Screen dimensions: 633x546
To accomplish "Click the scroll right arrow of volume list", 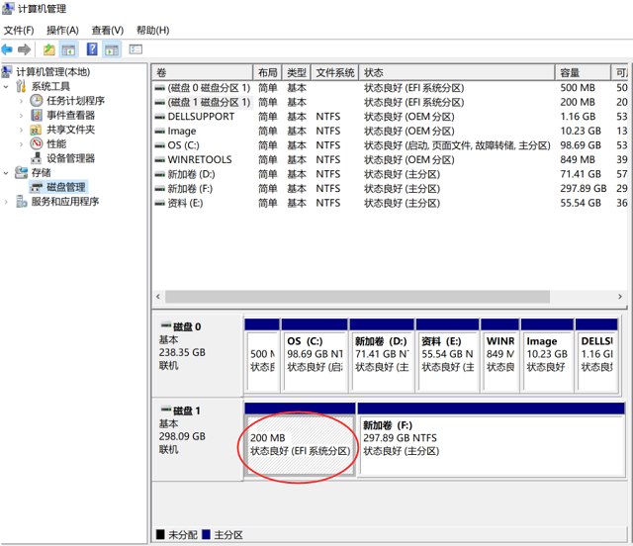I will [620, 297].
